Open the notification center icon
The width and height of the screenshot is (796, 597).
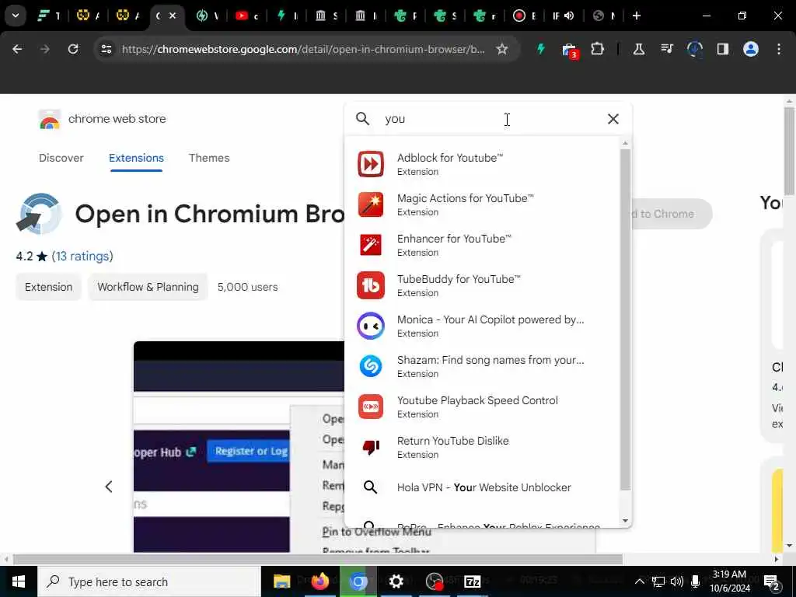pos(772,582)
